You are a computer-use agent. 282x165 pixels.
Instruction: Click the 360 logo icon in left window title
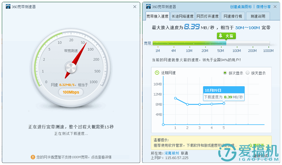(8, 7)
